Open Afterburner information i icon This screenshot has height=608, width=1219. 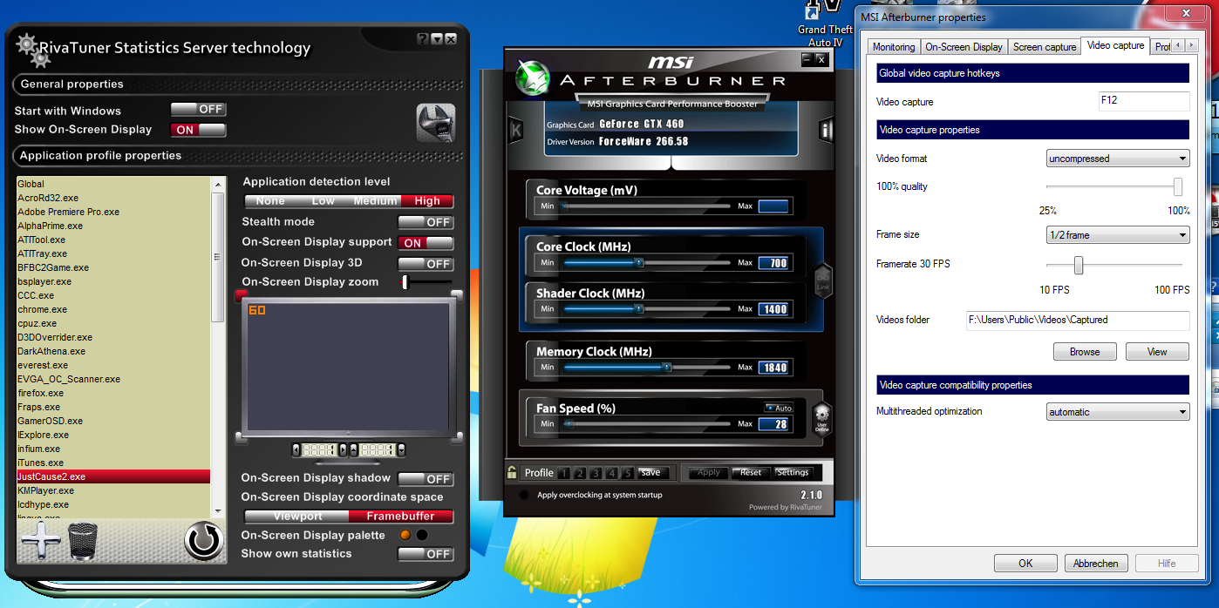point(825,131)
